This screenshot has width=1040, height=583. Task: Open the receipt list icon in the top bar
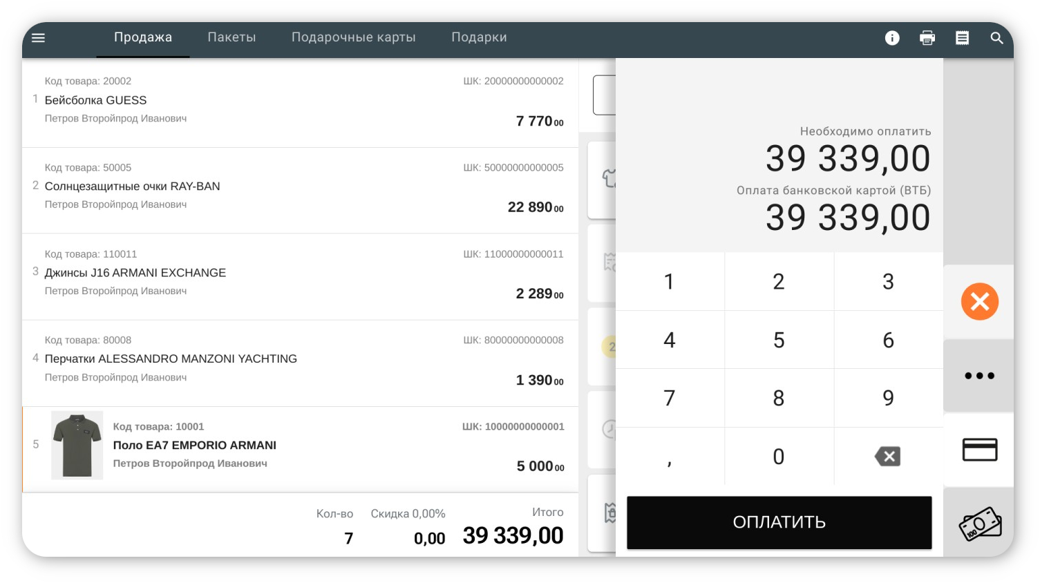tap(962, 38)
